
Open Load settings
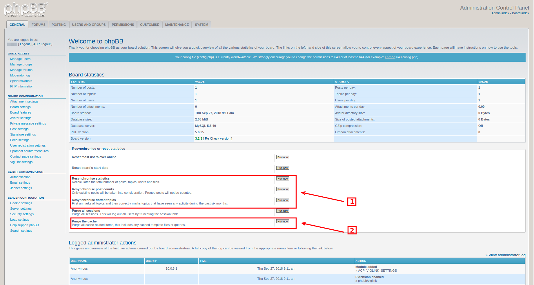click(20, 220)
